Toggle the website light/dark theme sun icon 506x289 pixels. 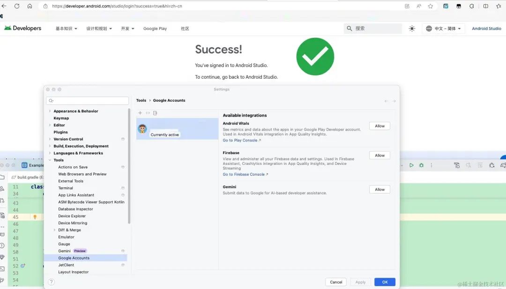click(x=412, y=29)
